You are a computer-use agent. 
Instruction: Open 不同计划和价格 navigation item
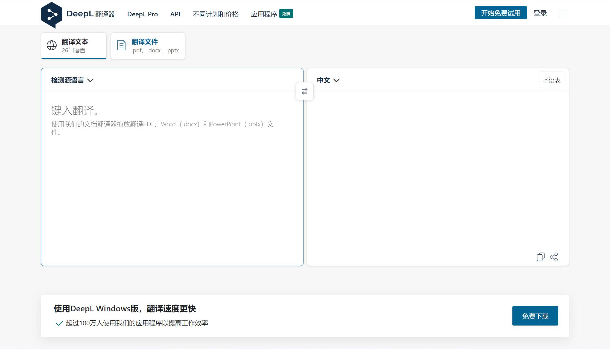tap(215, 14)
